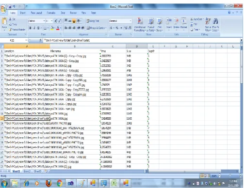Open the font name dropdown
Screen dimensions: 244x188
[44, 21]
